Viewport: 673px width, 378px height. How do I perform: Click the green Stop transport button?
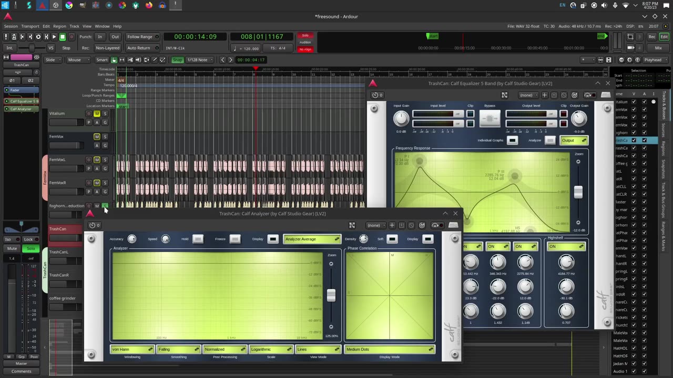pos(62,37)
